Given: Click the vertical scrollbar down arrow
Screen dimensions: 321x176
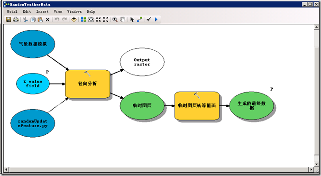Looking at the screenshot, I should (x=317, y=164).
